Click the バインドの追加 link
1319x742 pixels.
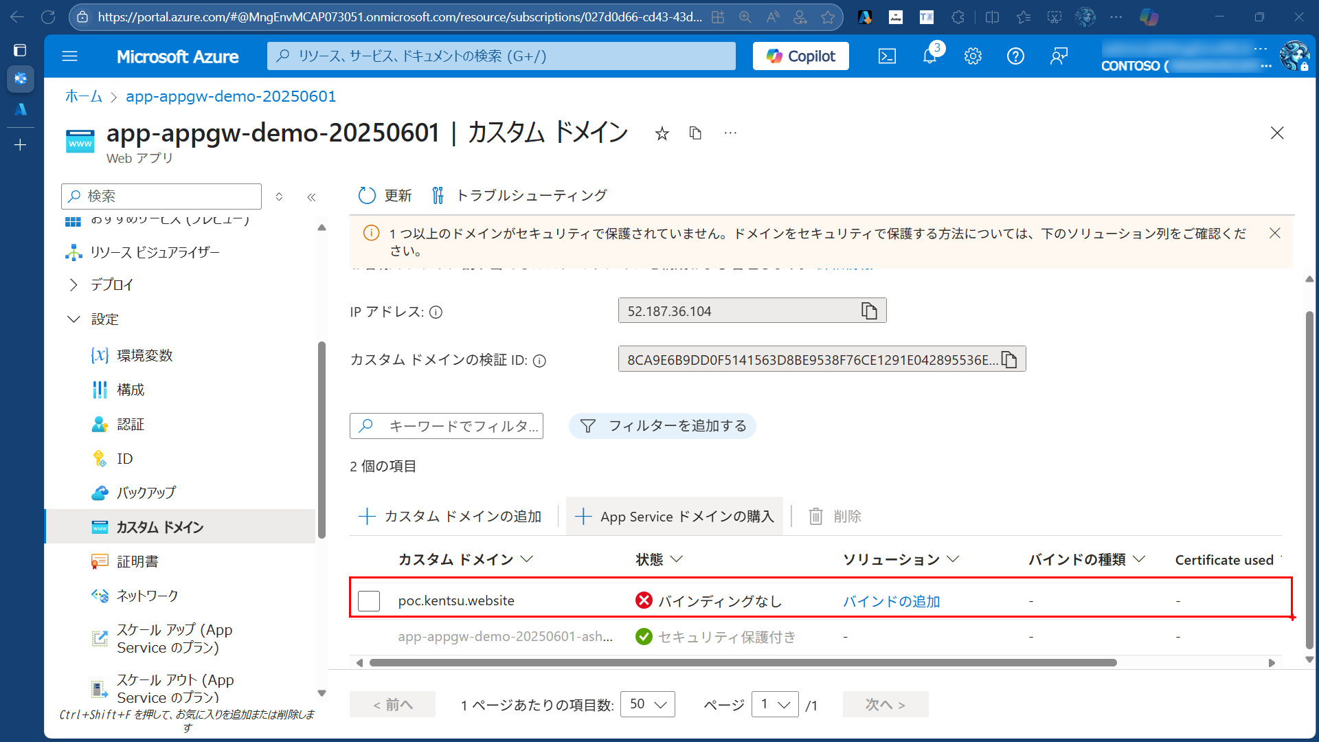coord(892,601)
